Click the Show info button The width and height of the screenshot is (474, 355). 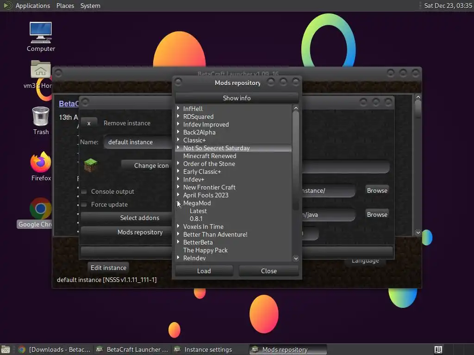tap(237, 98)
